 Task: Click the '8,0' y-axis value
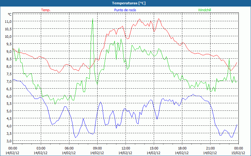pos(9,66)
